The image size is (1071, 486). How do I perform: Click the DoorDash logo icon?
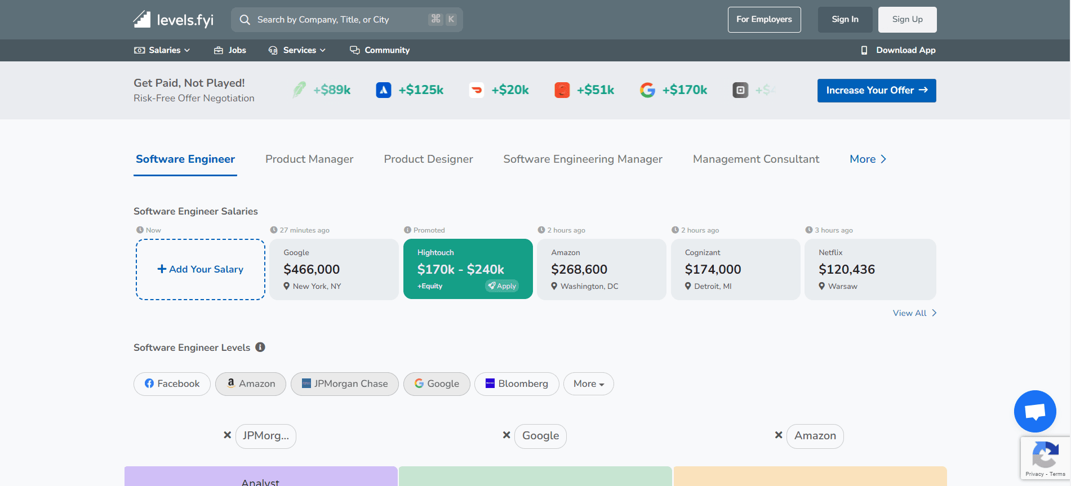477,90
